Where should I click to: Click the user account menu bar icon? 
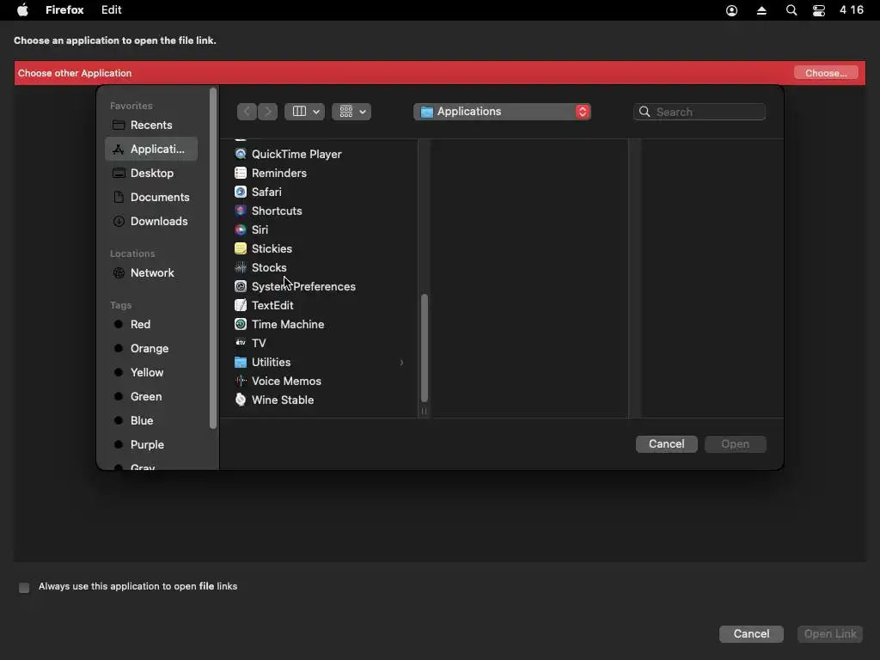pos(732,10)
